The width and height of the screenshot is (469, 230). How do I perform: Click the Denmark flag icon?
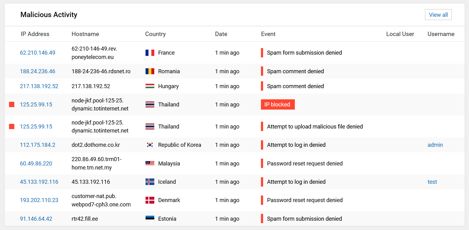tap(150, 200)
